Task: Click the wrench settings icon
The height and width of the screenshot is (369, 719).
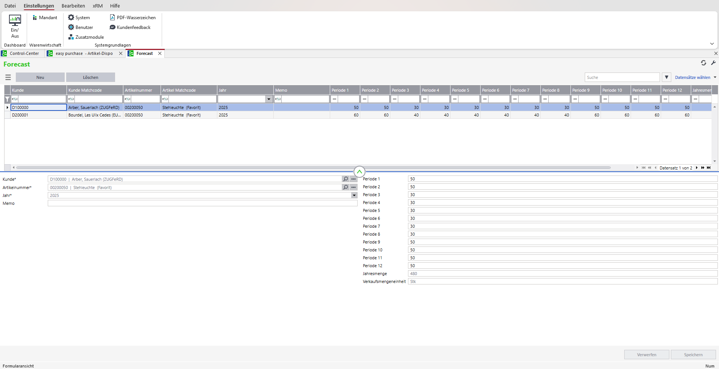Action: (x=713, y=63)
